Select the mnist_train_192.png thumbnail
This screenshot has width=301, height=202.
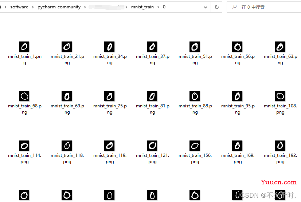point(280,146)
